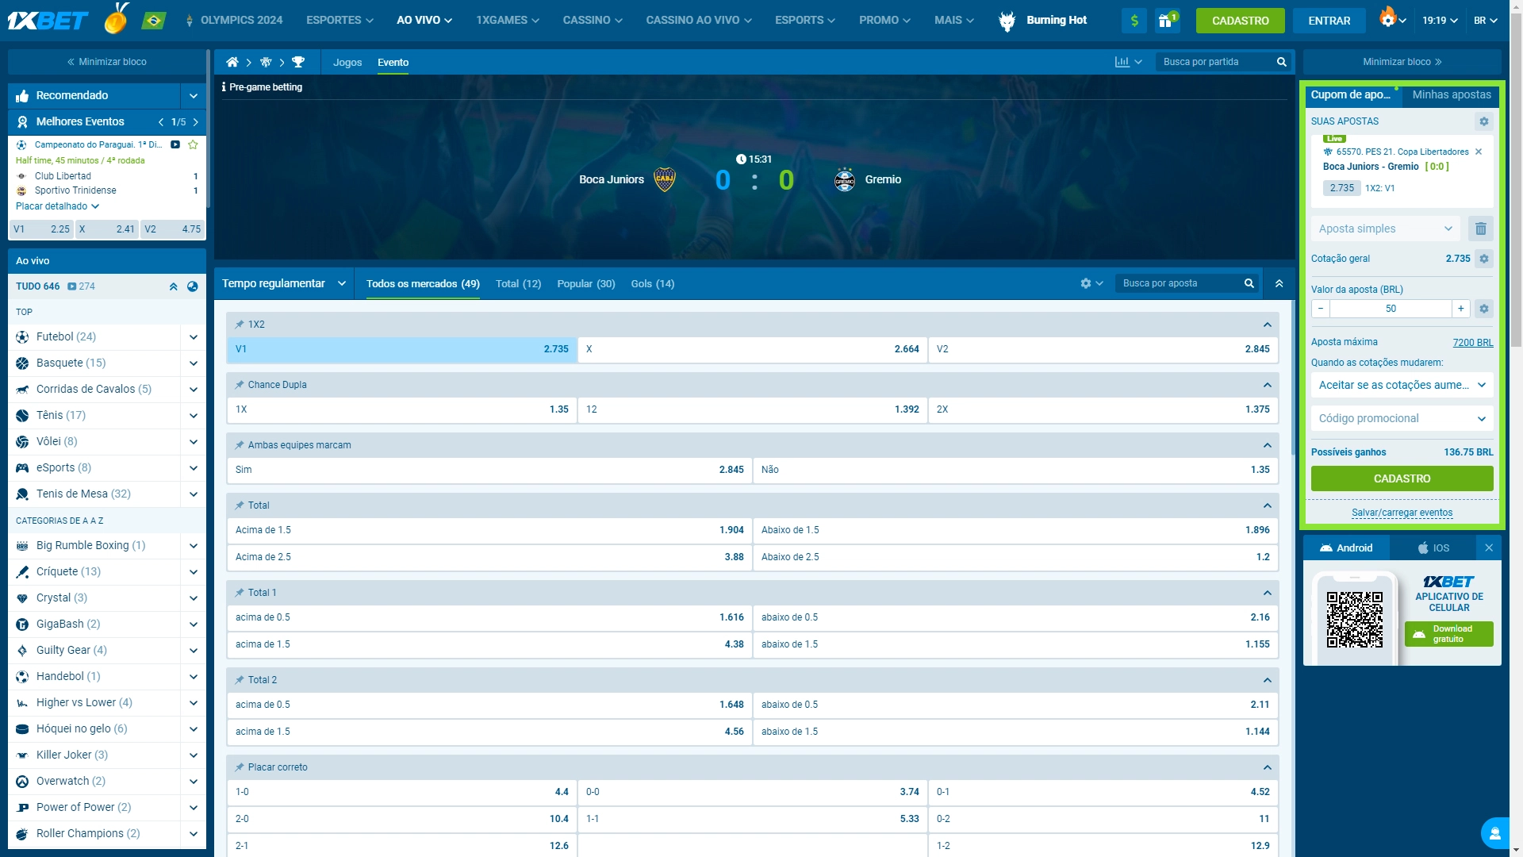This screenshot has height=857, width=1523.
Task: Collapse all markets double-chevron icon
Action: [1279, 283]
